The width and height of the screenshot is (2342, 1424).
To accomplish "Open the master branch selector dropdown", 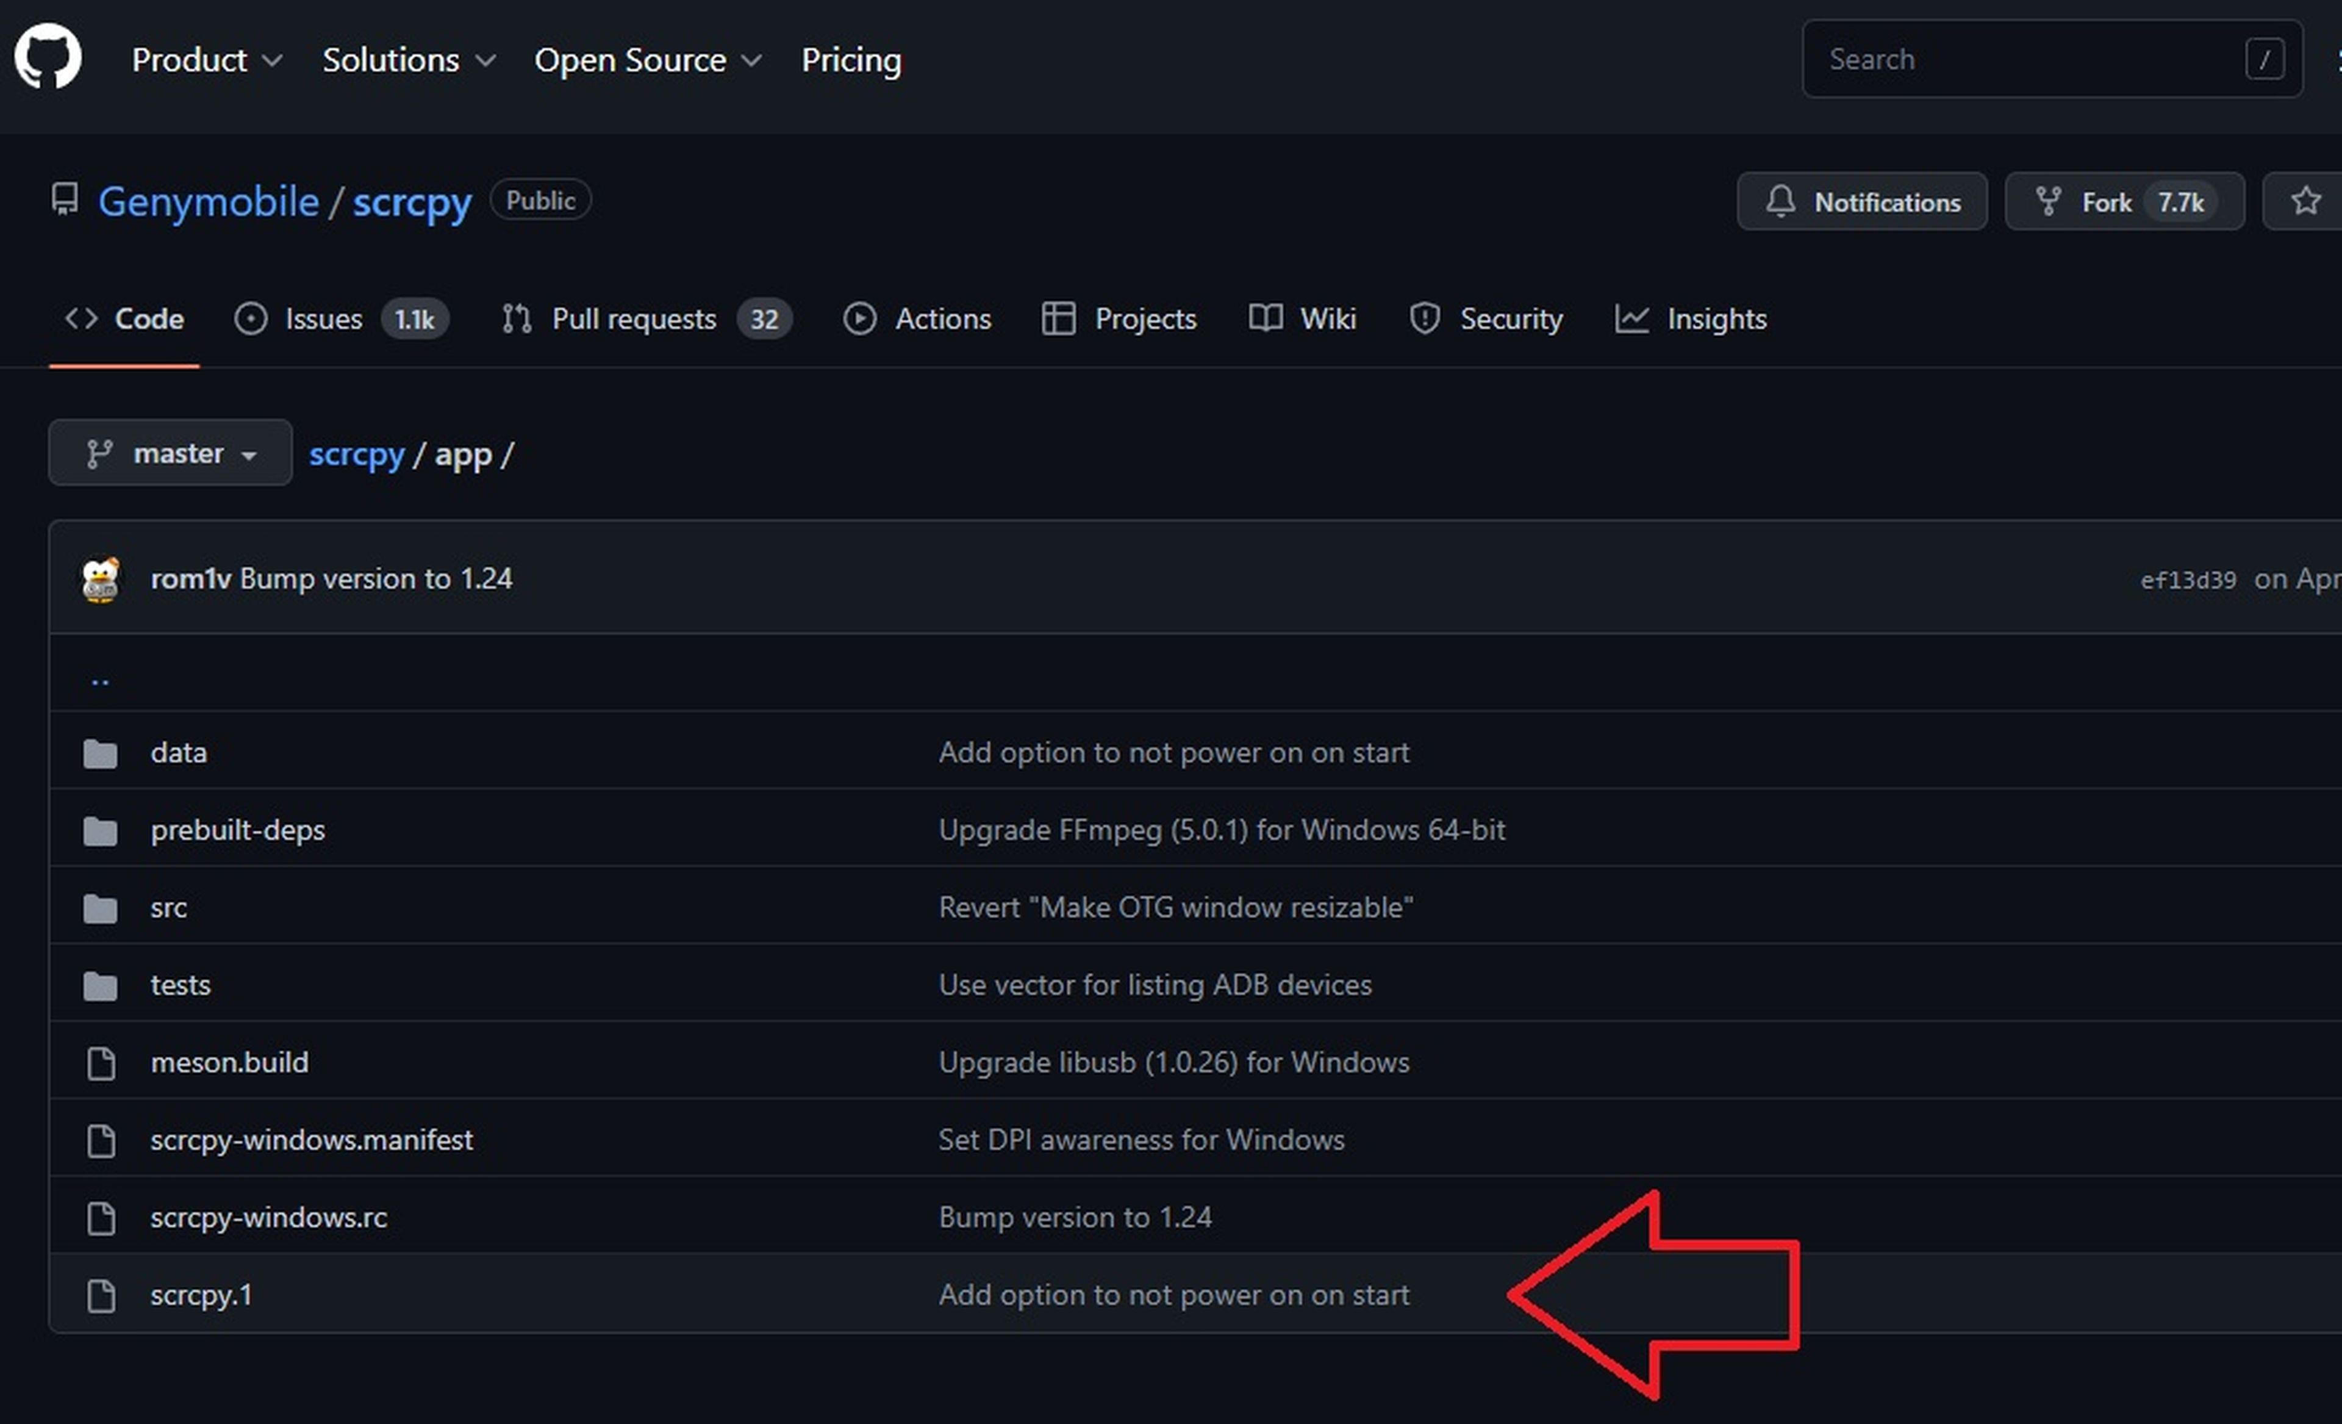I will click(x=170, y=453).
